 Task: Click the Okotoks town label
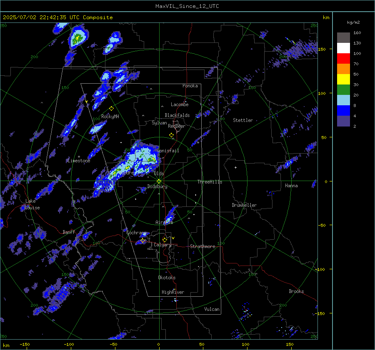pos(167,278)
